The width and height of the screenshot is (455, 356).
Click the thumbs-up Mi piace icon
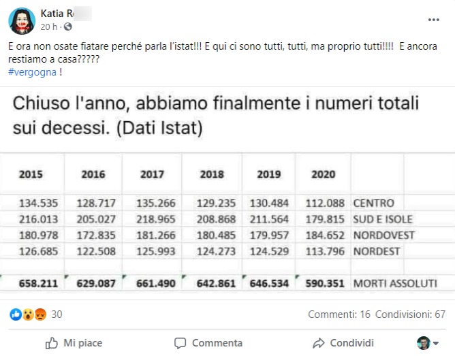(x=52, y=343)
